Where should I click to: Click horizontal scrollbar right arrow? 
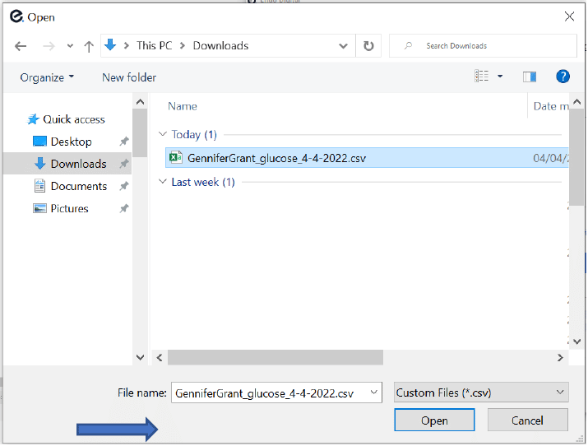point(560,358)
